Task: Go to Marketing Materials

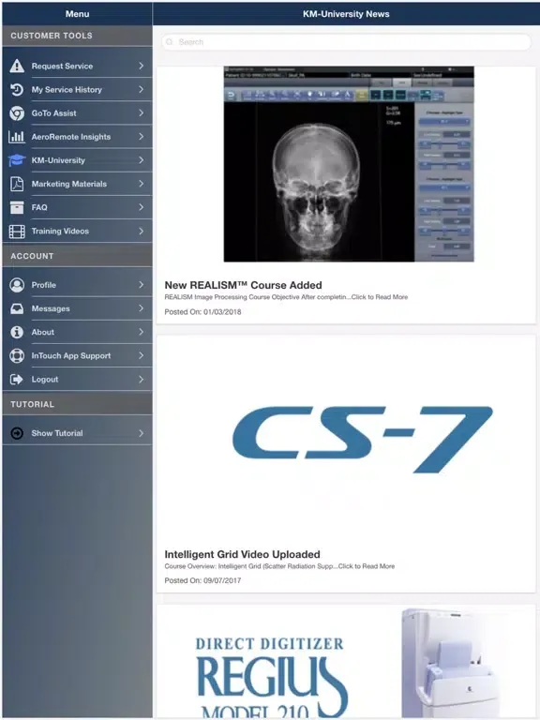Action: coord(77,184)
